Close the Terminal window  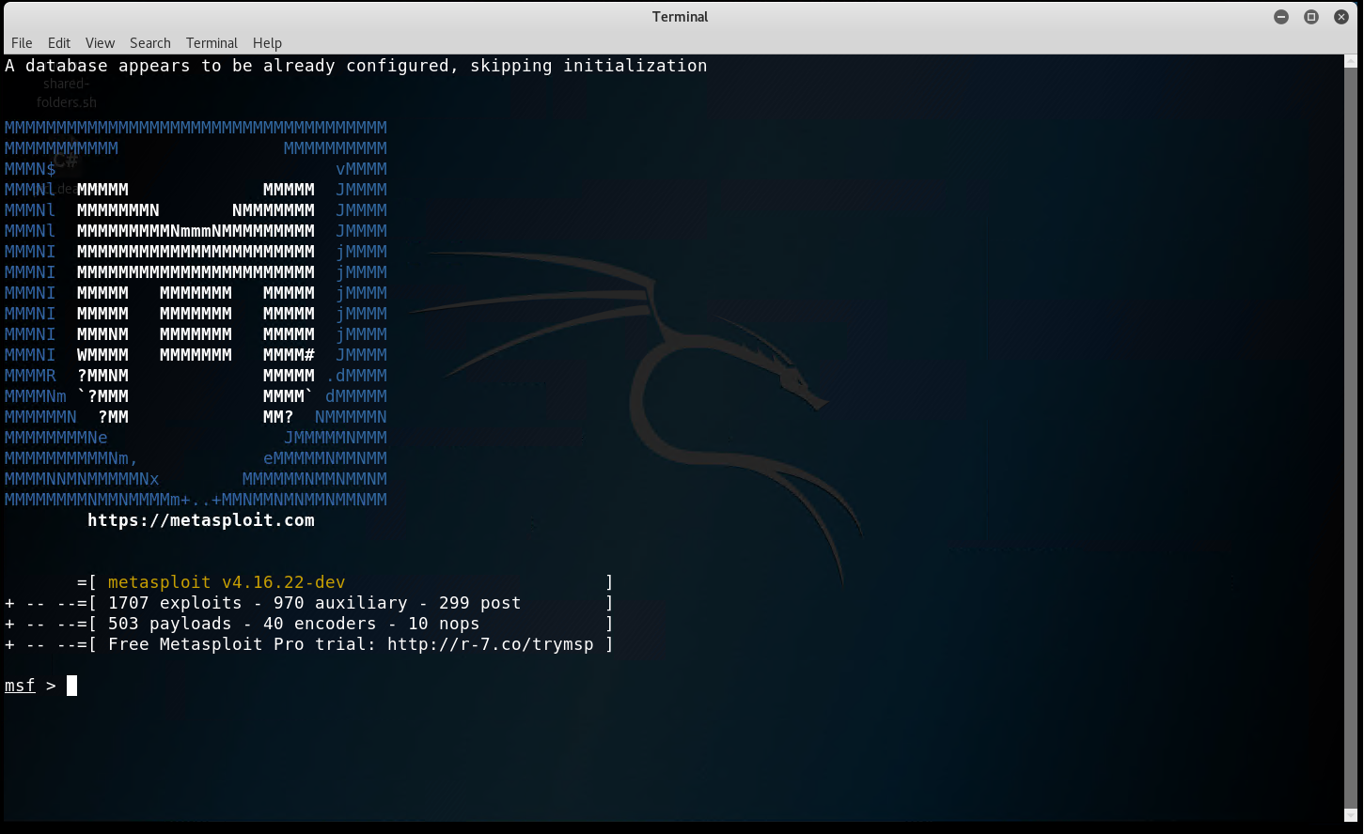[x=1341, y=17]
